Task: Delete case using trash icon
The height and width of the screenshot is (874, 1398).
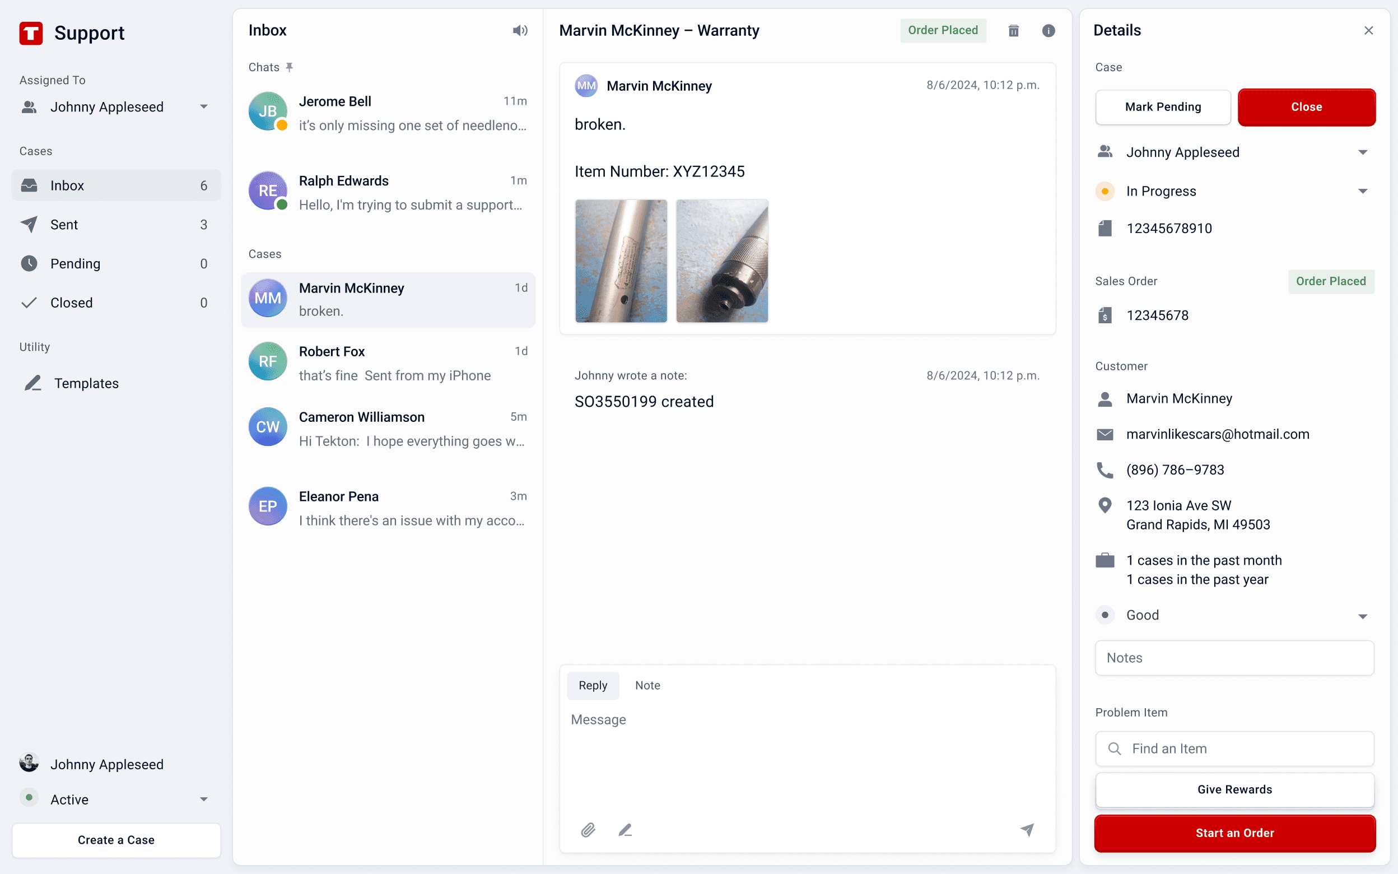Action: pos(1013,31)
